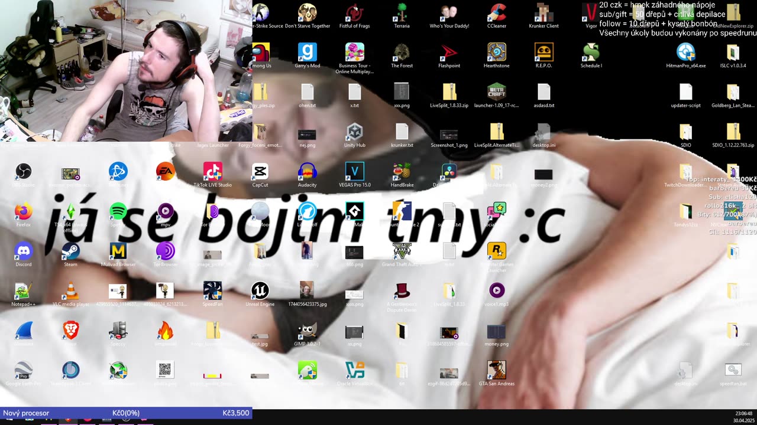Select the BetaCraft launcher-1.09 file
Image resolution: width=757 pixels, height=425 pixels.
(497, 94)
